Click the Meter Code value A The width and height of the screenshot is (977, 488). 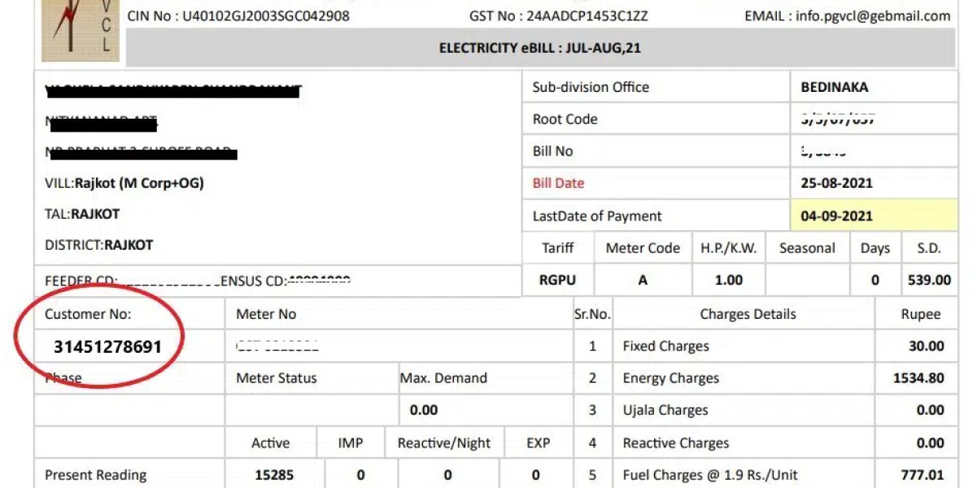[x=643, y=280]
